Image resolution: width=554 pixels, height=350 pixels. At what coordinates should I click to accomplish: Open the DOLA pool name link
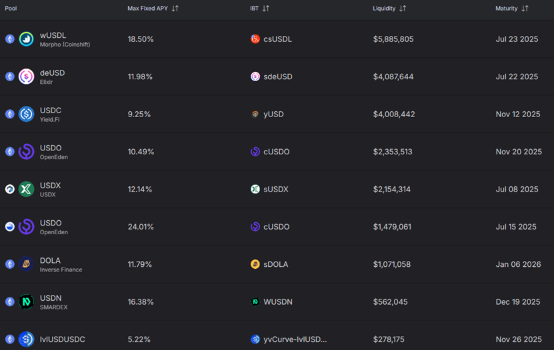tap(50, 261)
